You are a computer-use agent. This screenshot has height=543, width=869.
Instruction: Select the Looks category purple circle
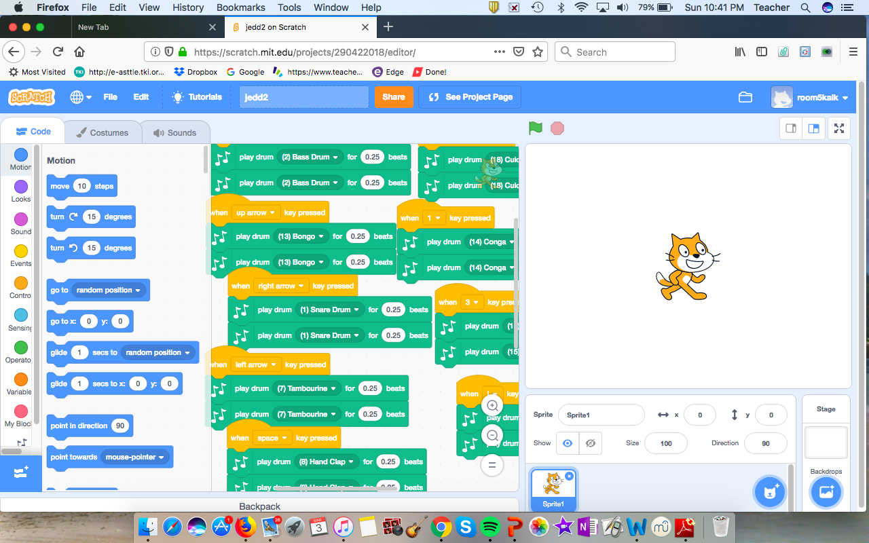click(21, 187)
